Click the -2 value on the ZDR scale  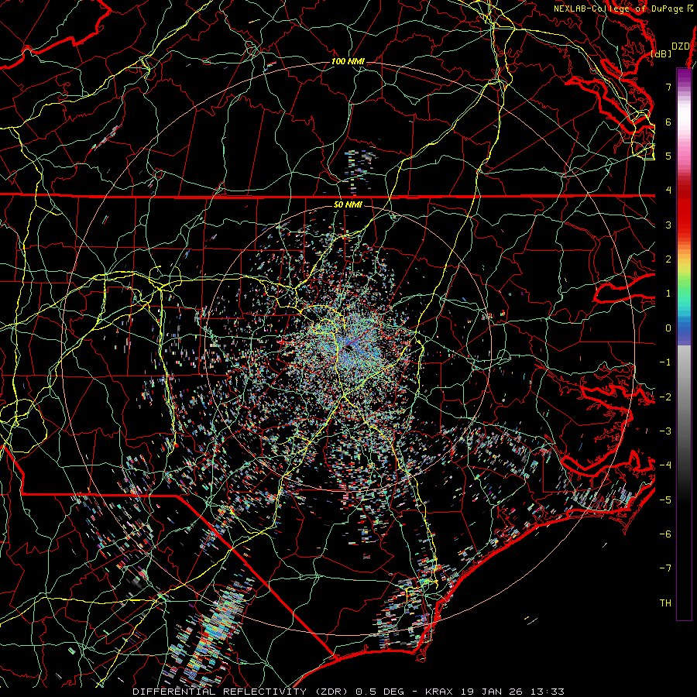point(665,397)
